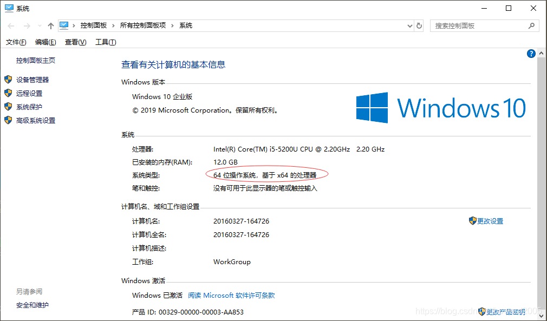Viewport: 547px width, 321px height.
Task: Expand chevron after 控制面板 breadcrumb
Action: [113, 26]
